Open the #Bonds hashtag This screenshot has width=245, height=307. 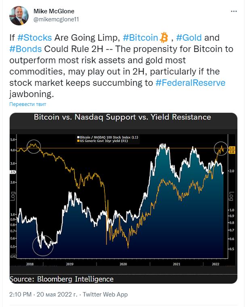point(25,49)
